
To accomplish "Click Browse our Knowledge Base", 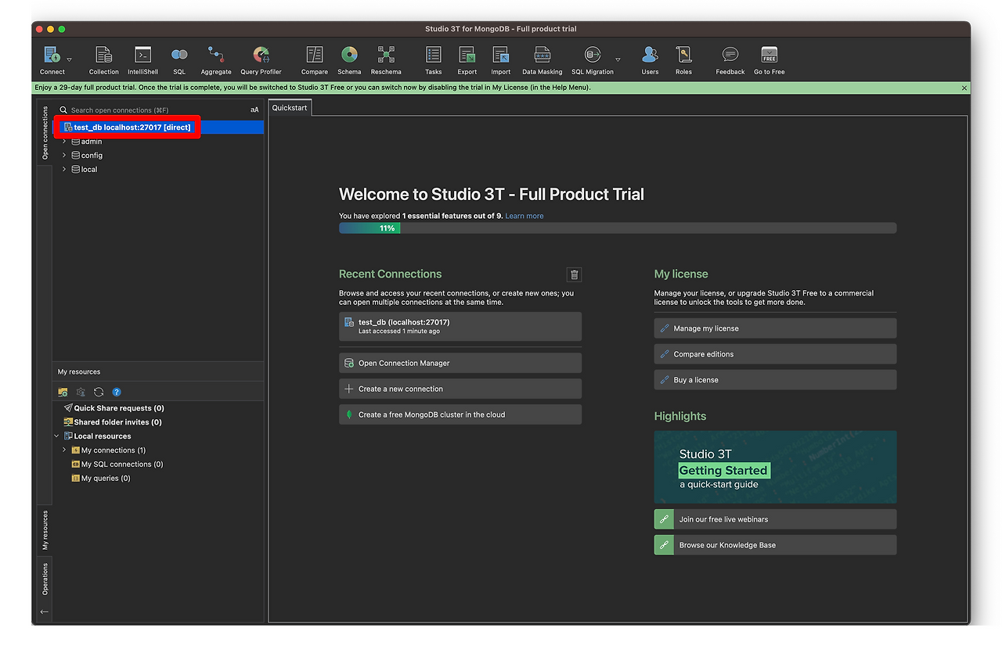I will click(776, 545).
